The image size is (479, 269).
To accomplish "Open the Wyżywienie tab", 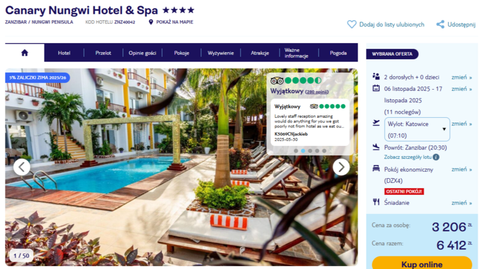I will pos(220,53).
